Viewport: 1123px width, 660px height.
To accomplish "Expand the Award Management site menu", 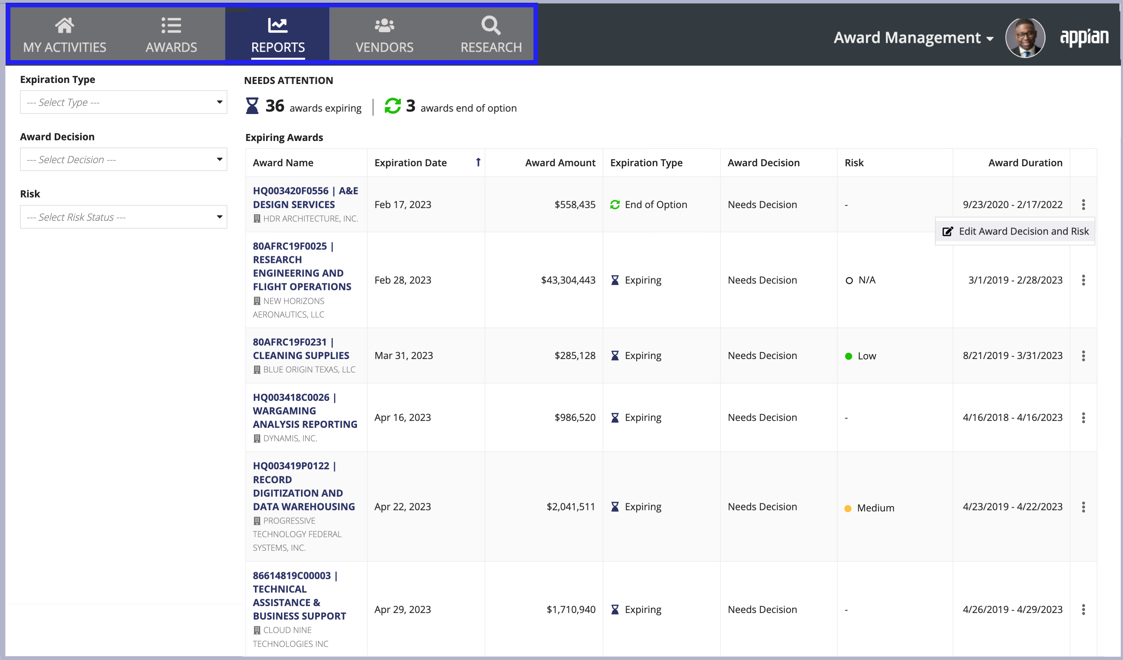I will click(x=913, y=38).
